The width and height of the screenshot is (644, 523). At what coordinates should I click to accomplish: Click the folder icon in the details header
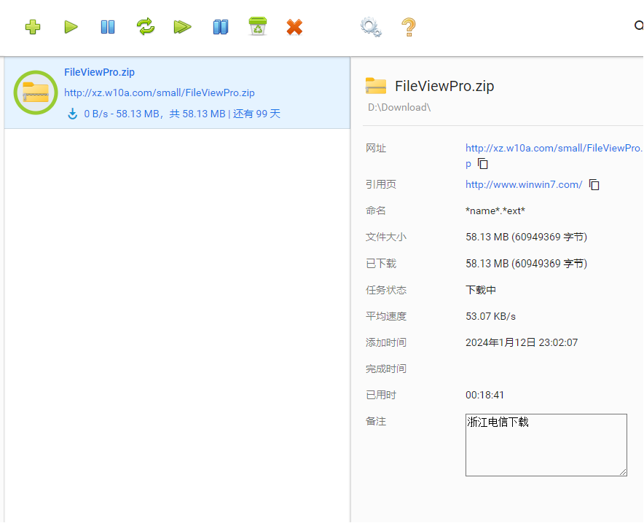click(x=376, y=86)
